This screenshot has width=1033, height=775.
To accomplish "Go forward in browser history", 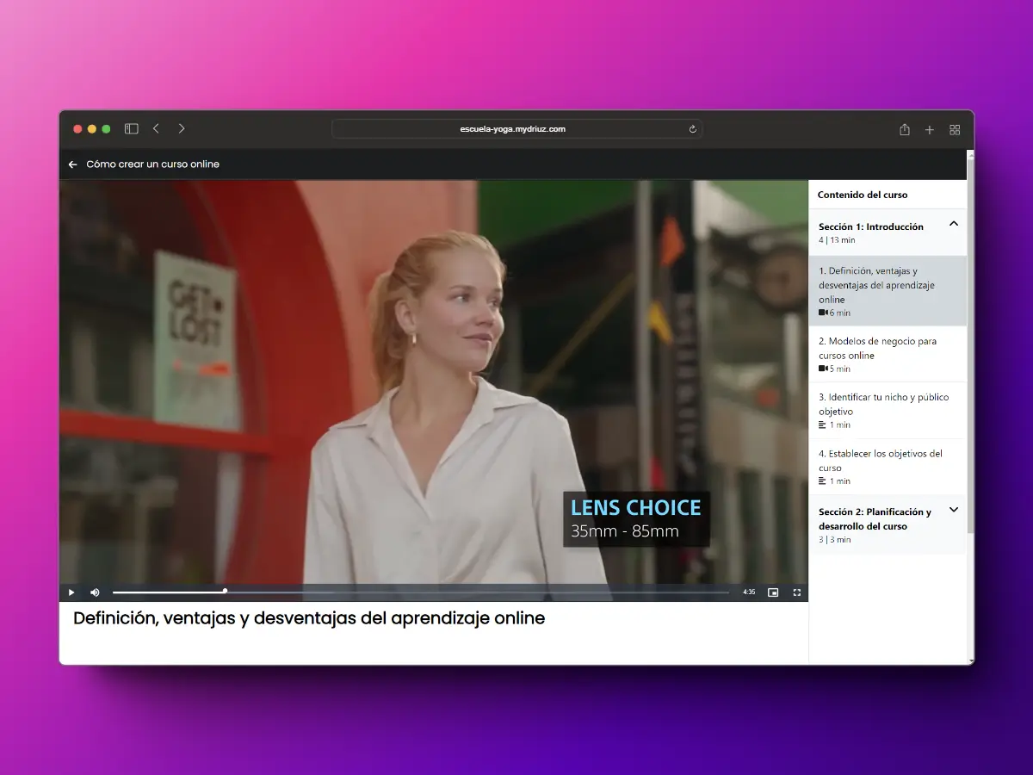I will coord(182,129).
